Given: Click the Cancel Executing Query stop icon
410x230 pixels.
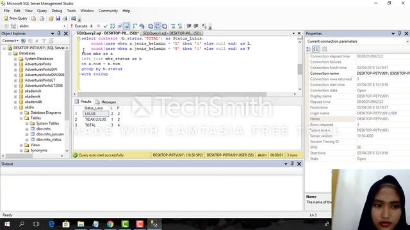Looking at the screenshot, I should click(98, 26).
